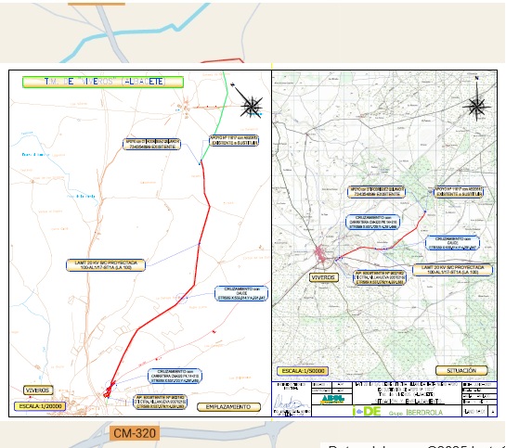This screenshot has width=506, height=448.
Task: Click the i-DE Grupo Iberdrola logo
Action: pyautogui.click(x=397, y=411)
